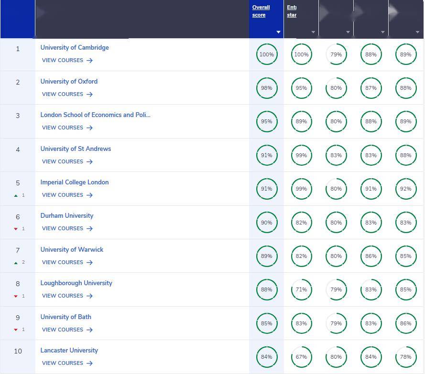Screen dimensions: 425x374
Task: Click Lancaster's 78% progress circle
Action: tap(406, 357)
